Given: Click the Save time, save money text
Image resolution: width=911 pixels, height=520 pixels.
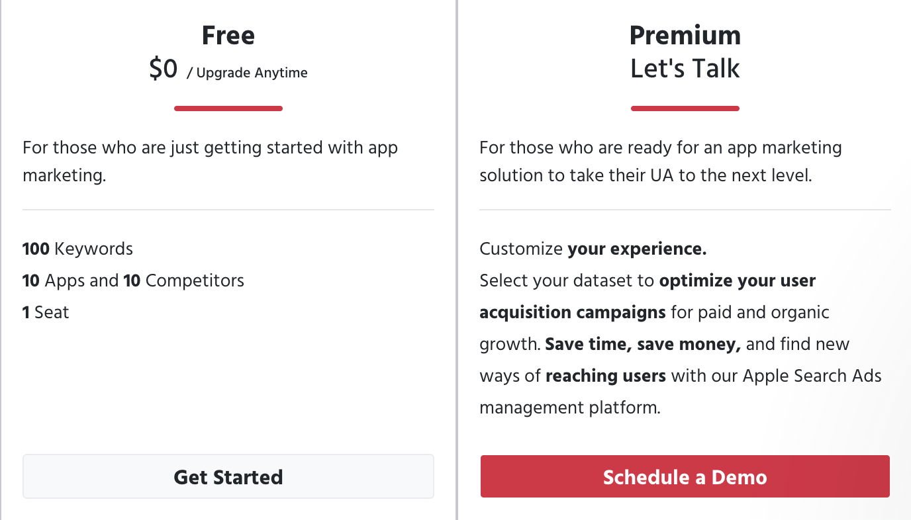Looking at the screenshot, I should [643, 344].
